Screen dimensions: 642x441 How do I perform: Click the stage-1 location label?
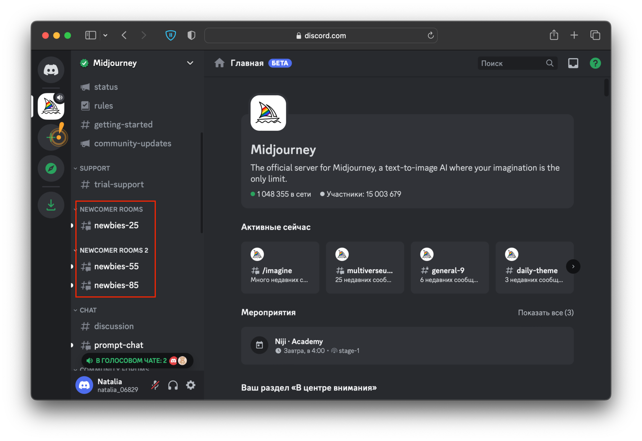click(349, 351)
